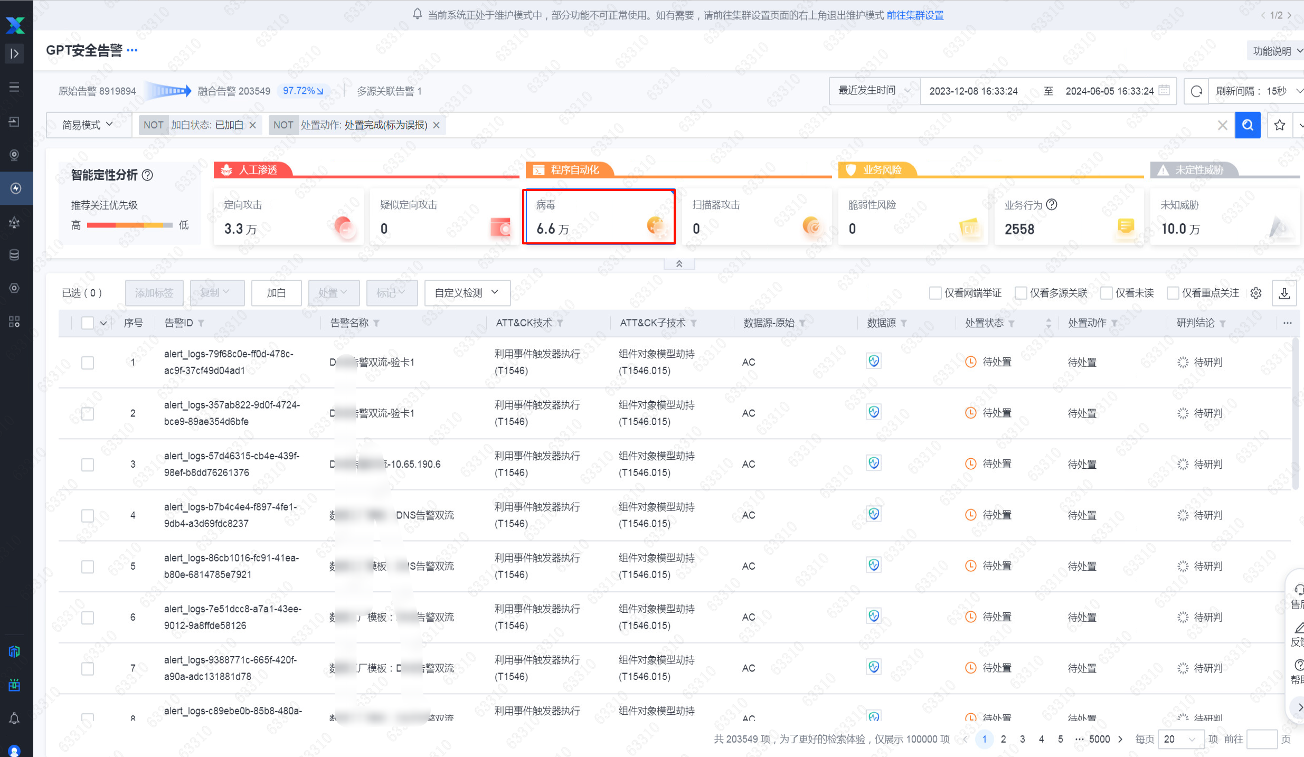Screen dimensions: 1304x757
Task: Click the notification bell in sidebar
Action: click(14, 718)
